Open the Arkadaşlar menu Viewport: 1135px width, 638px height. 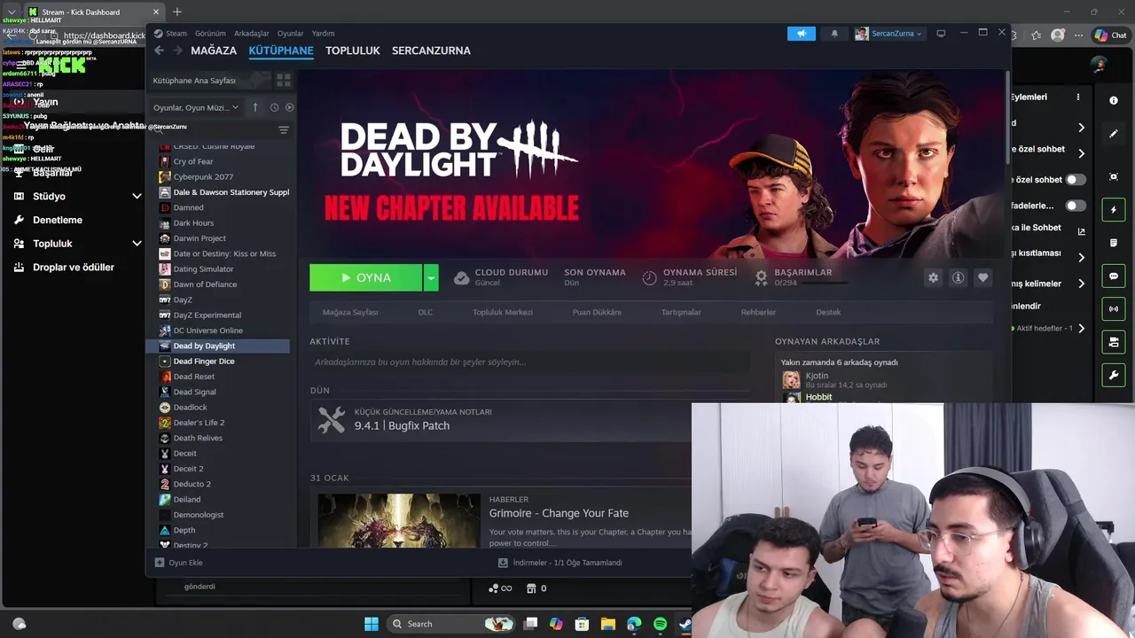coord(252,34)
